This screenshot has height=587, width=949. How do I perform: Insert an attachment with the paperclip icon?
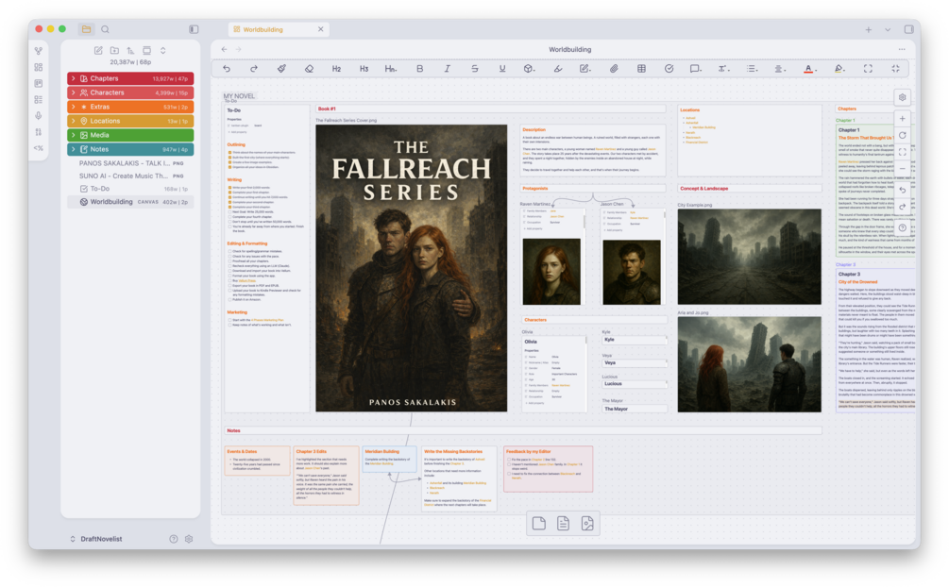point(614,69)
